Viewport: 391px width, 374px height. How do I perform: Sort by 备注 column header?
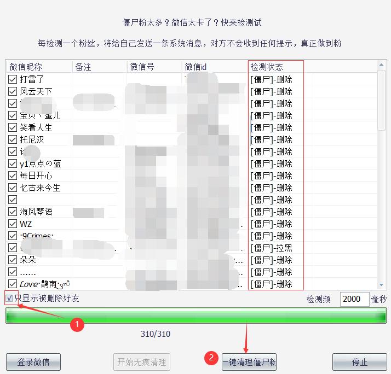100,67
